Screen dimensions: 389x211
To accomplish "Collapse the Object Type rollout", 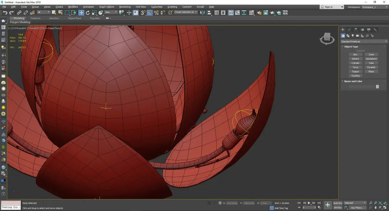I will (x=351, y=47).
